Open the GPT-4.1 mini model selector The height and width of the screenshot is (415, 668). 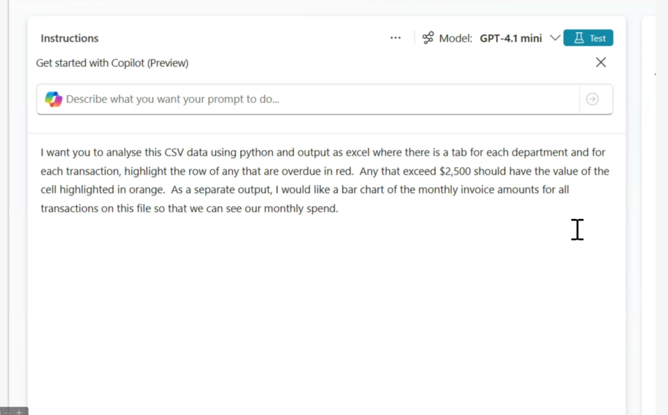point(511,38)
